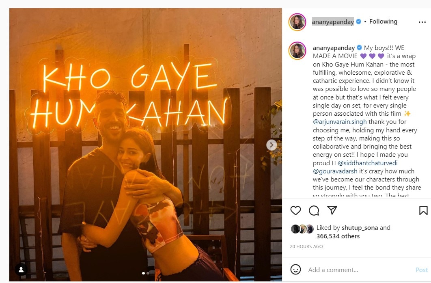Toggle the Following button
Image resolution: width=431 pixels, height=283 pixels.
click(383, 22)
